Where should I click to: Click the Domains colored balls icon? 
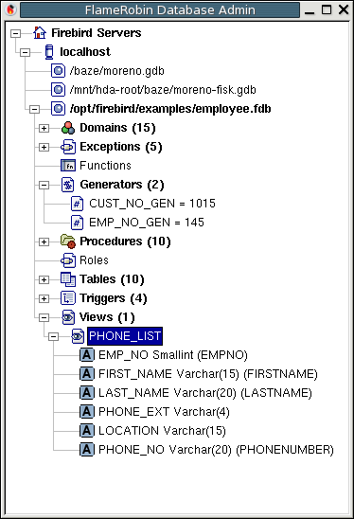[x=68, y=128]
